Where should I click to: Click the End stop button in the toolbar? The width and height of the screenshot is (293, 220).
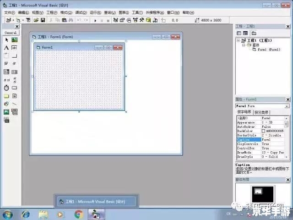108,20
